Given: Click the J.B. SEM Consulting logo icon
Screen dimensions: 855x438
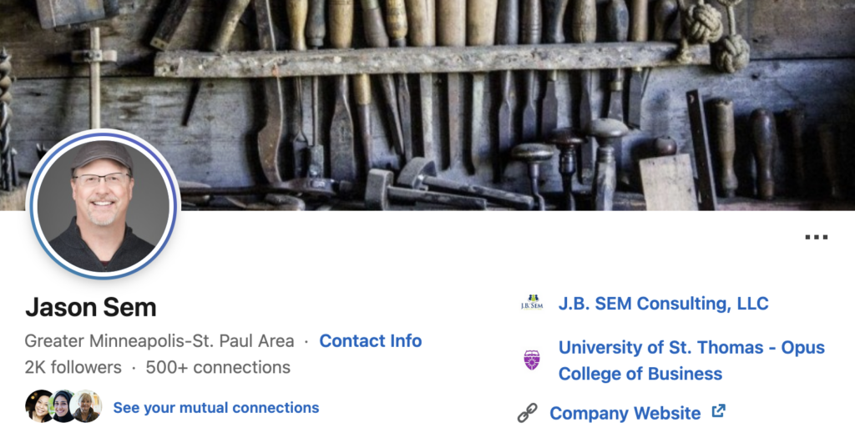Looking at the screenshot, I should 531,304.
